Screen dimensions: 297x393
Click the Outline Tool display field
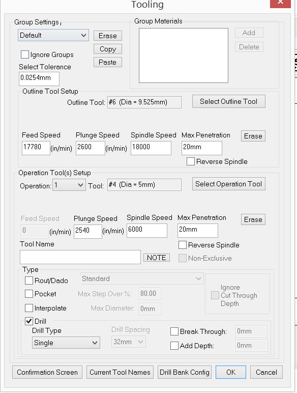coord(144,102)
